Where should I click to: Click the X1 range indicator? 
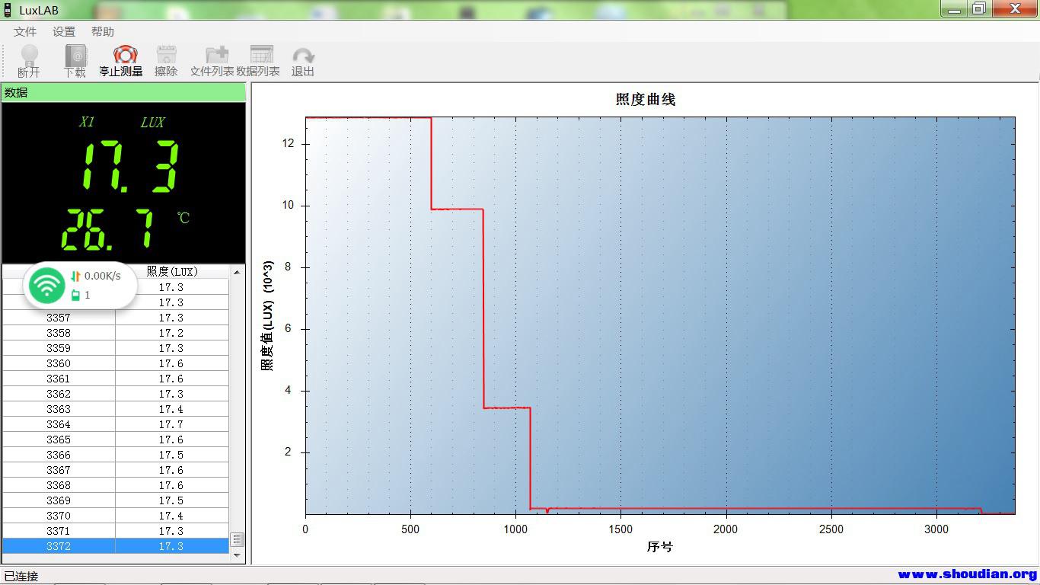click(87, 122)
